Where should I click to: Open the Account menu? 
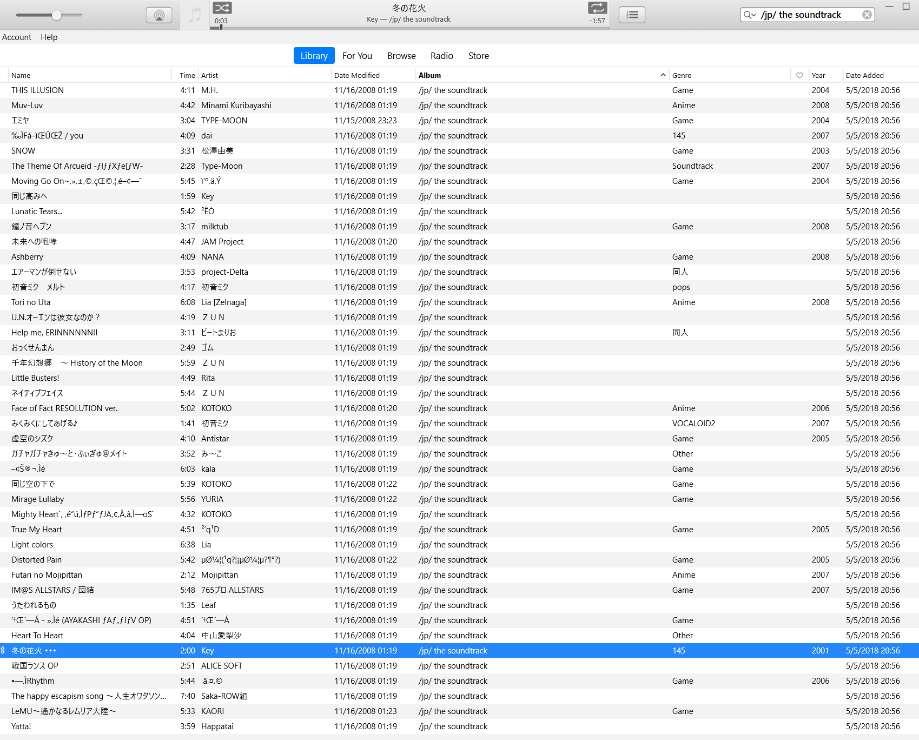point(17,37)
